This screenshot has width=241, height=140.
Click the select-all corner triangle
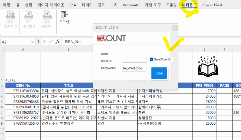pos(3,50)
